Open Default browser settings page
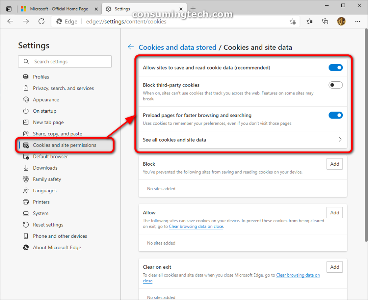Image resolution: width=368 pixels, height=300 pixels. coord(50,157)
